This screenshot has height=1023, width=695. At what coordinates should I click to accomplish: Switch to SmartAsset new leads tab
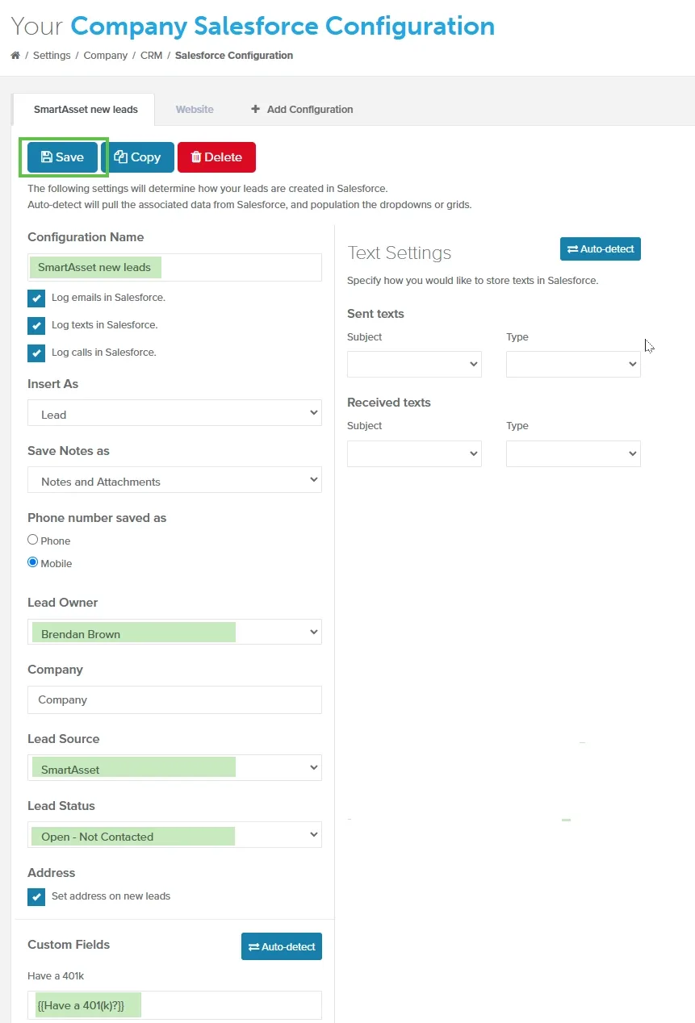coord(86,109)
